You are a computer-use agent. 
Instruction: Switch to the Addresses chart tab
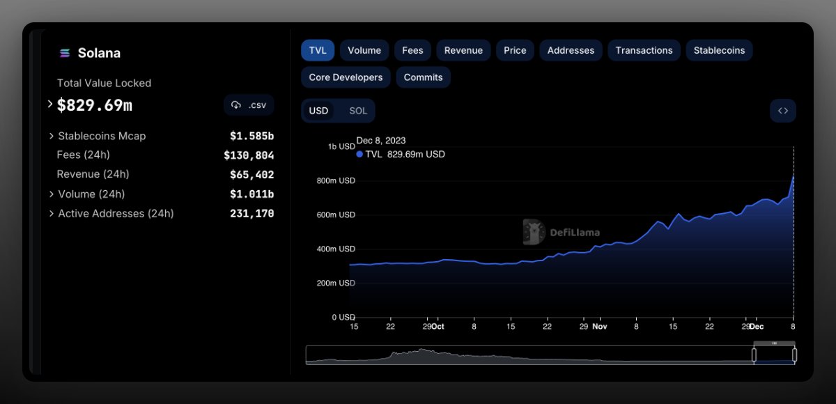tap(571, 50)
